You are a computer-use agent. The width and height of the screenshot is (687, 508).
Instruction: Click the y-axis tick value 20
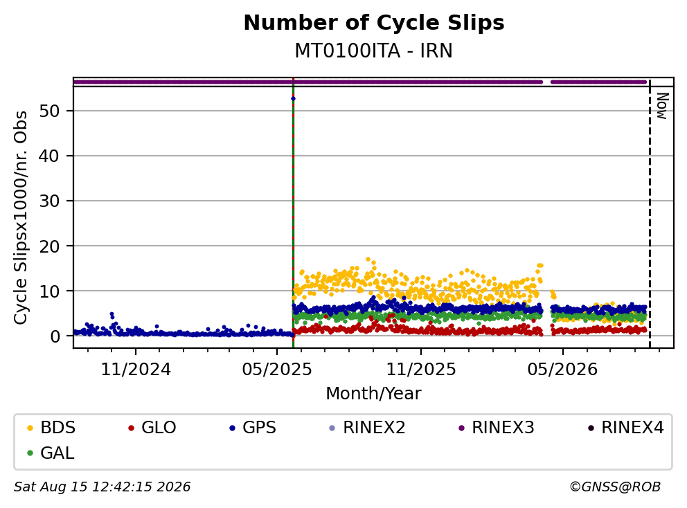tap(49, 246)
